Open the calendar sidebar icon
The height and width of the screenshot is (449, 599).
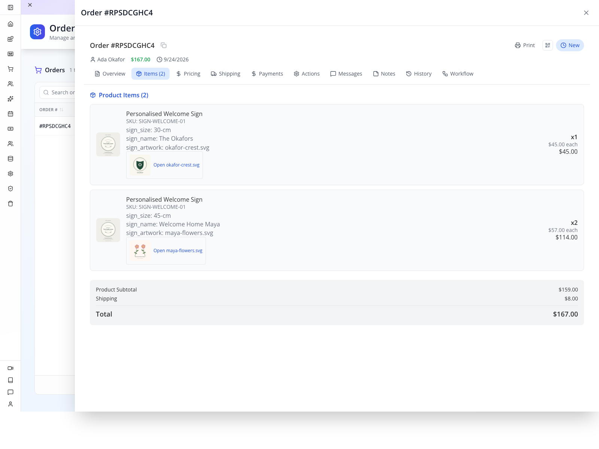(10, 114)
